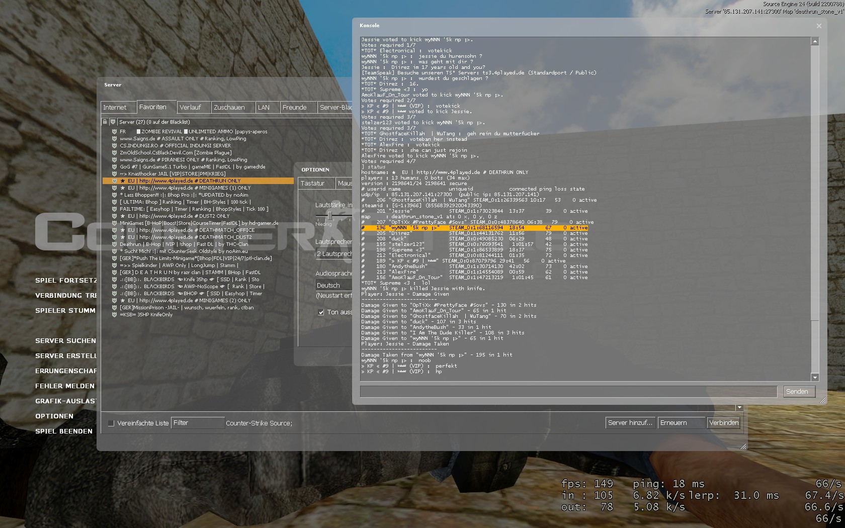The width and height of the screenshot is (845, 528).
Task: Click the VAC shield column header icon
Action: pos(113,122)
